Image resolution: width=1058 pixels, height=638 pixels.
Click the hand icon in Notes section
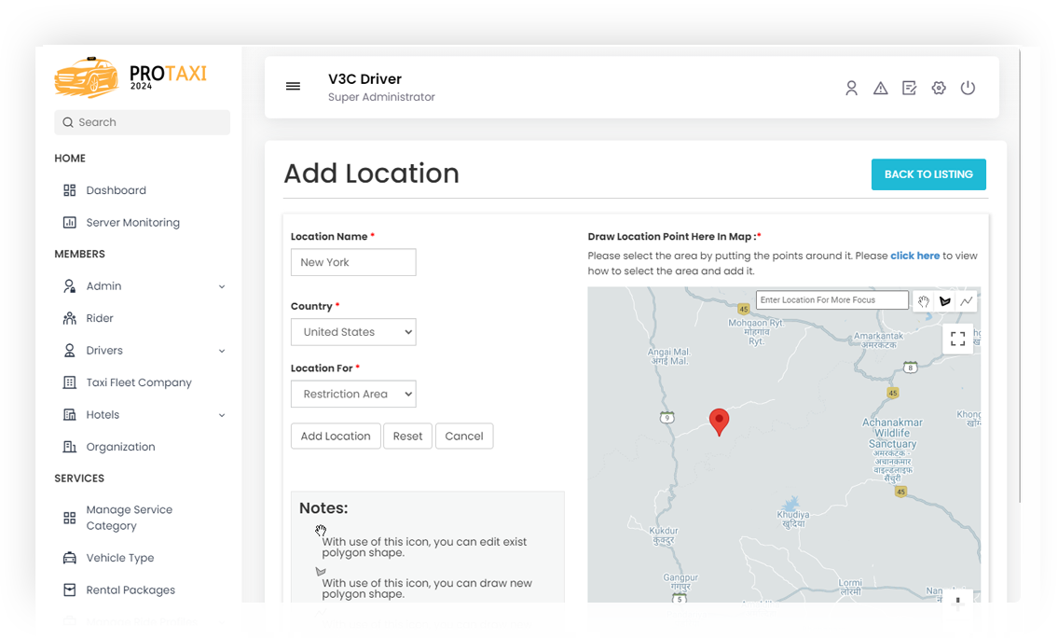(x=321, y=531)
